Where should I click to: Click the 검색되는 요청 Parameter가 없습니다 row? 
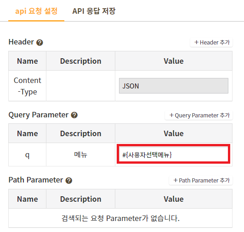(120, 218)
